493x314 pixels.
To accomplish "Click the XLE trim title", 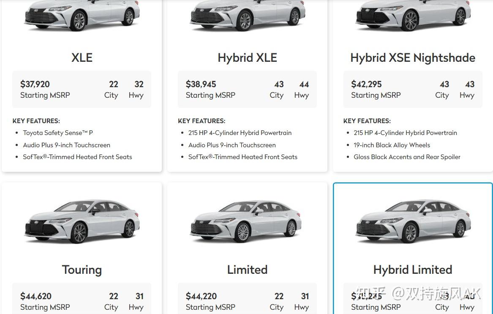I will [82, 58].
